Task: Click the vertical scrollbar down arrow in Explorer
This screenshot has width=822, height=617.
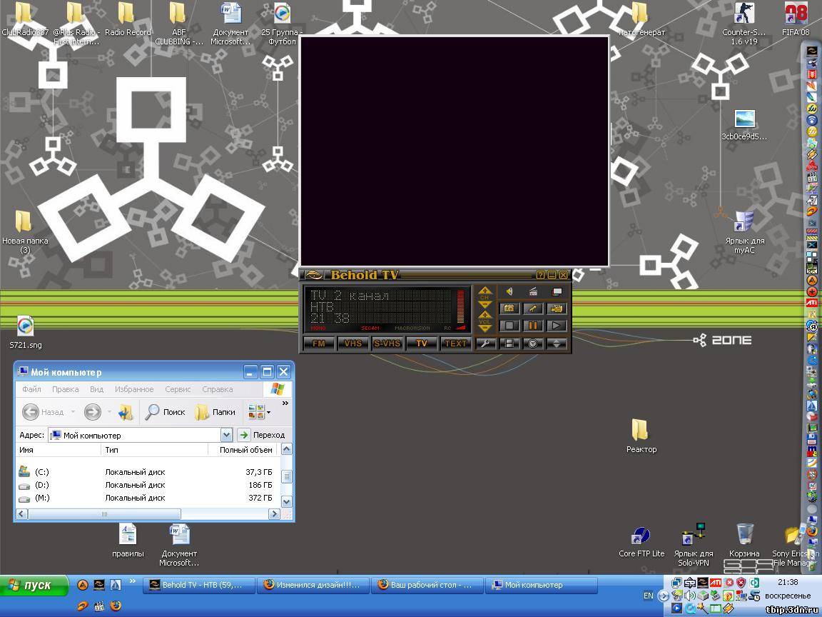Action: 286,501
